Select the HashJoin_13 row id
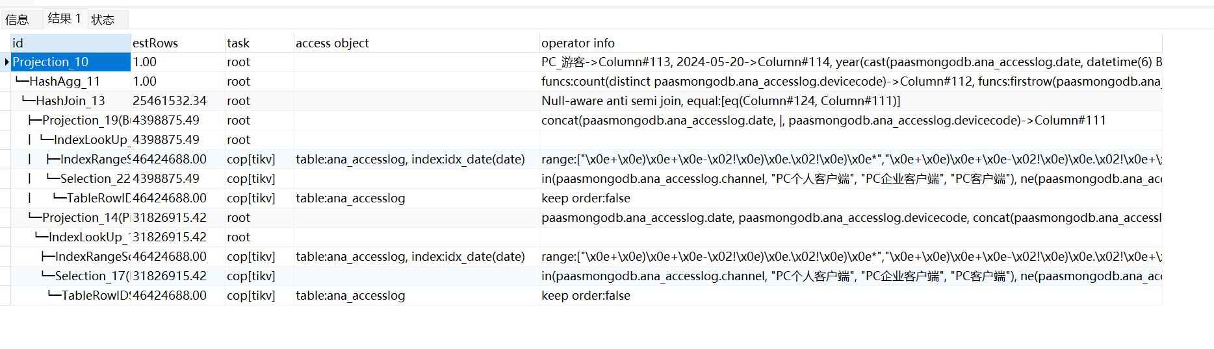This screenshot has height=349, width=1214. (70, 101)
